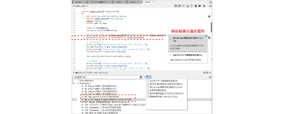The width and height of the screenshot is (284, 114).
Task: Close the はじめに tab
Action: coord(84,2)
